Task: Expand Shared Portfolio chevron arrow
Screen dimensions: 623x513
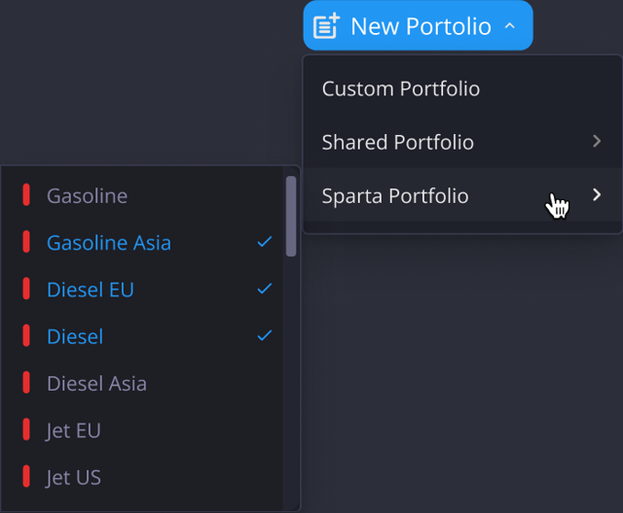Action: 597,142
